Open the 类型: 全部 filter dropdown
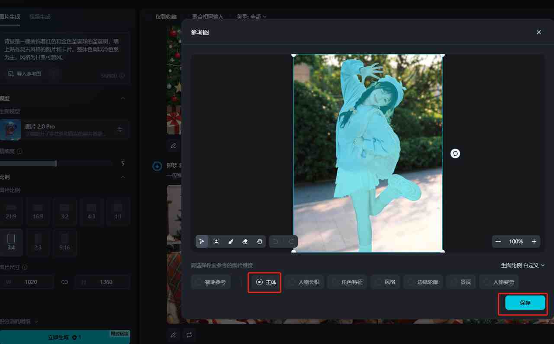The image size is (554, 344). [251, 17]
